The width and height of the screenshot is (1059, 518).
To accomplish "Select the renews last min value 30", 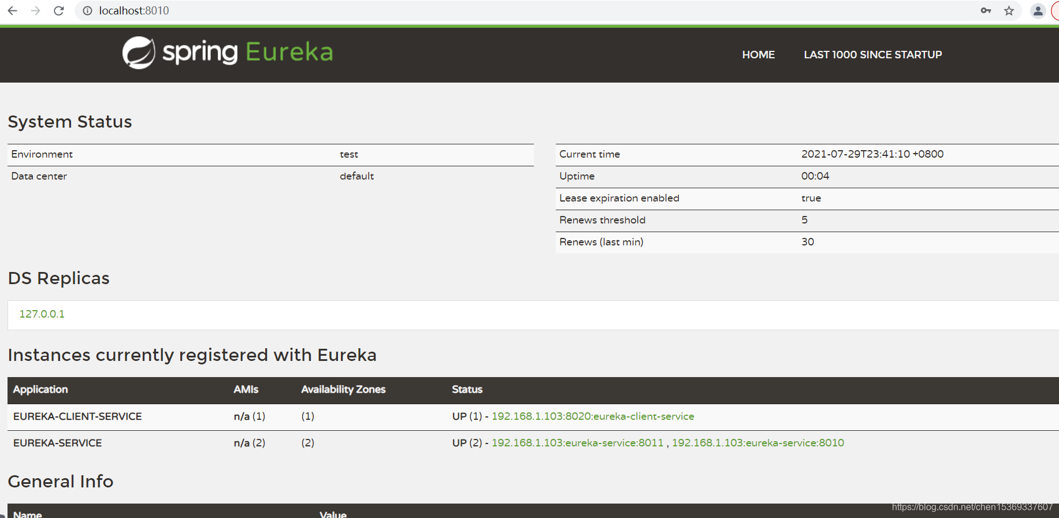I will pos(807,242).
